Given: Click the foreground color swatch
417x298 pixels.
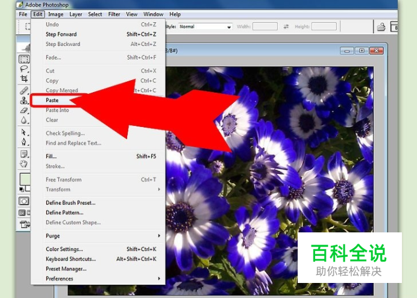Looking at the screenshot, I should [x=25, y=179].
